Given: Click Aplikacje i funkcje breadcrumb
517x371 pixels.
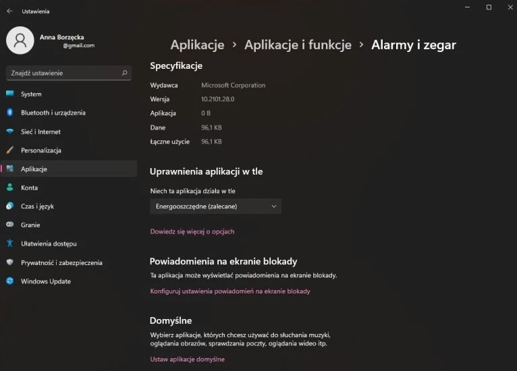Looking at the screenshot, I should (x=298, y=45).
